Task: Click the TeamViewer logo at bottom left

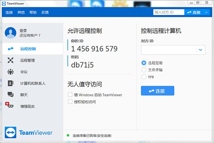Action: pyautogui.click(x=29, y=133)
